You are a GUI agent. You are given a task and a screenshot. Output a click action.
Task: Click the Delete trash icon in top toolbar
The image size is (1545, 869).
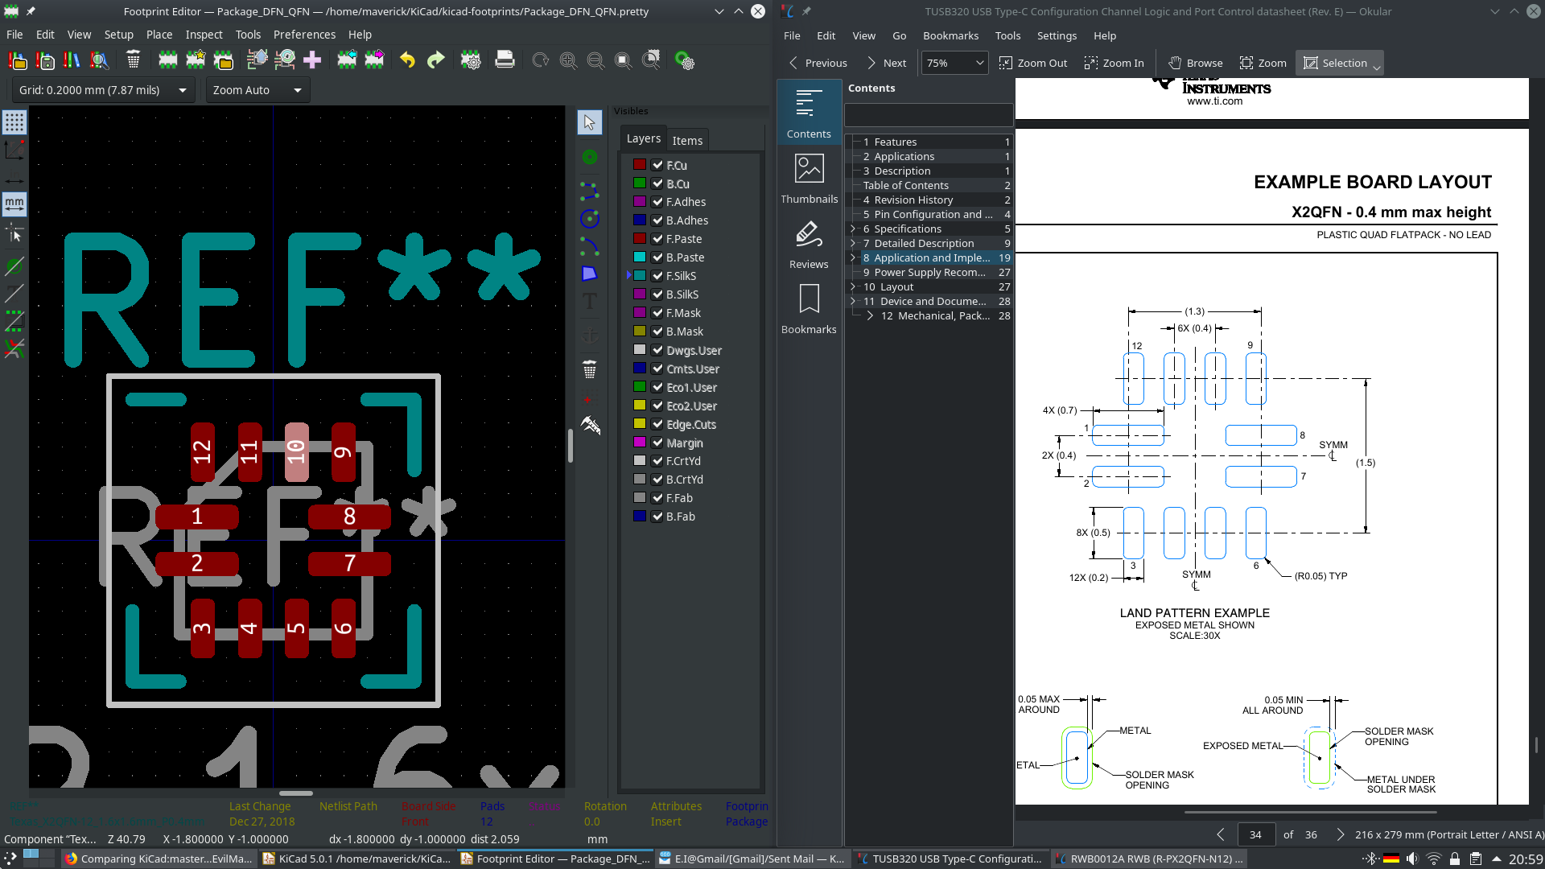pos(134,60)
